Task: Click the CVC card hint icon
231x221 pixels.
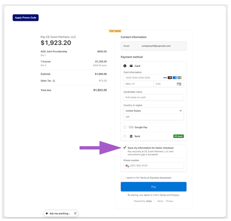Action: [x=179, y=84]
